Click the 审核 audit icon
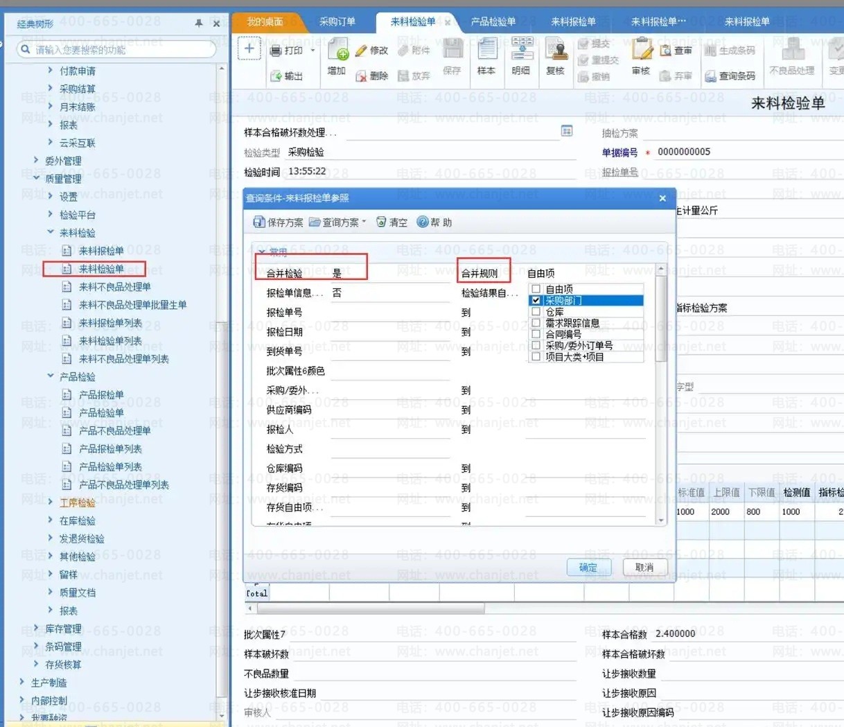The height and width of the screenshot is (727, 844). point(641,51)
